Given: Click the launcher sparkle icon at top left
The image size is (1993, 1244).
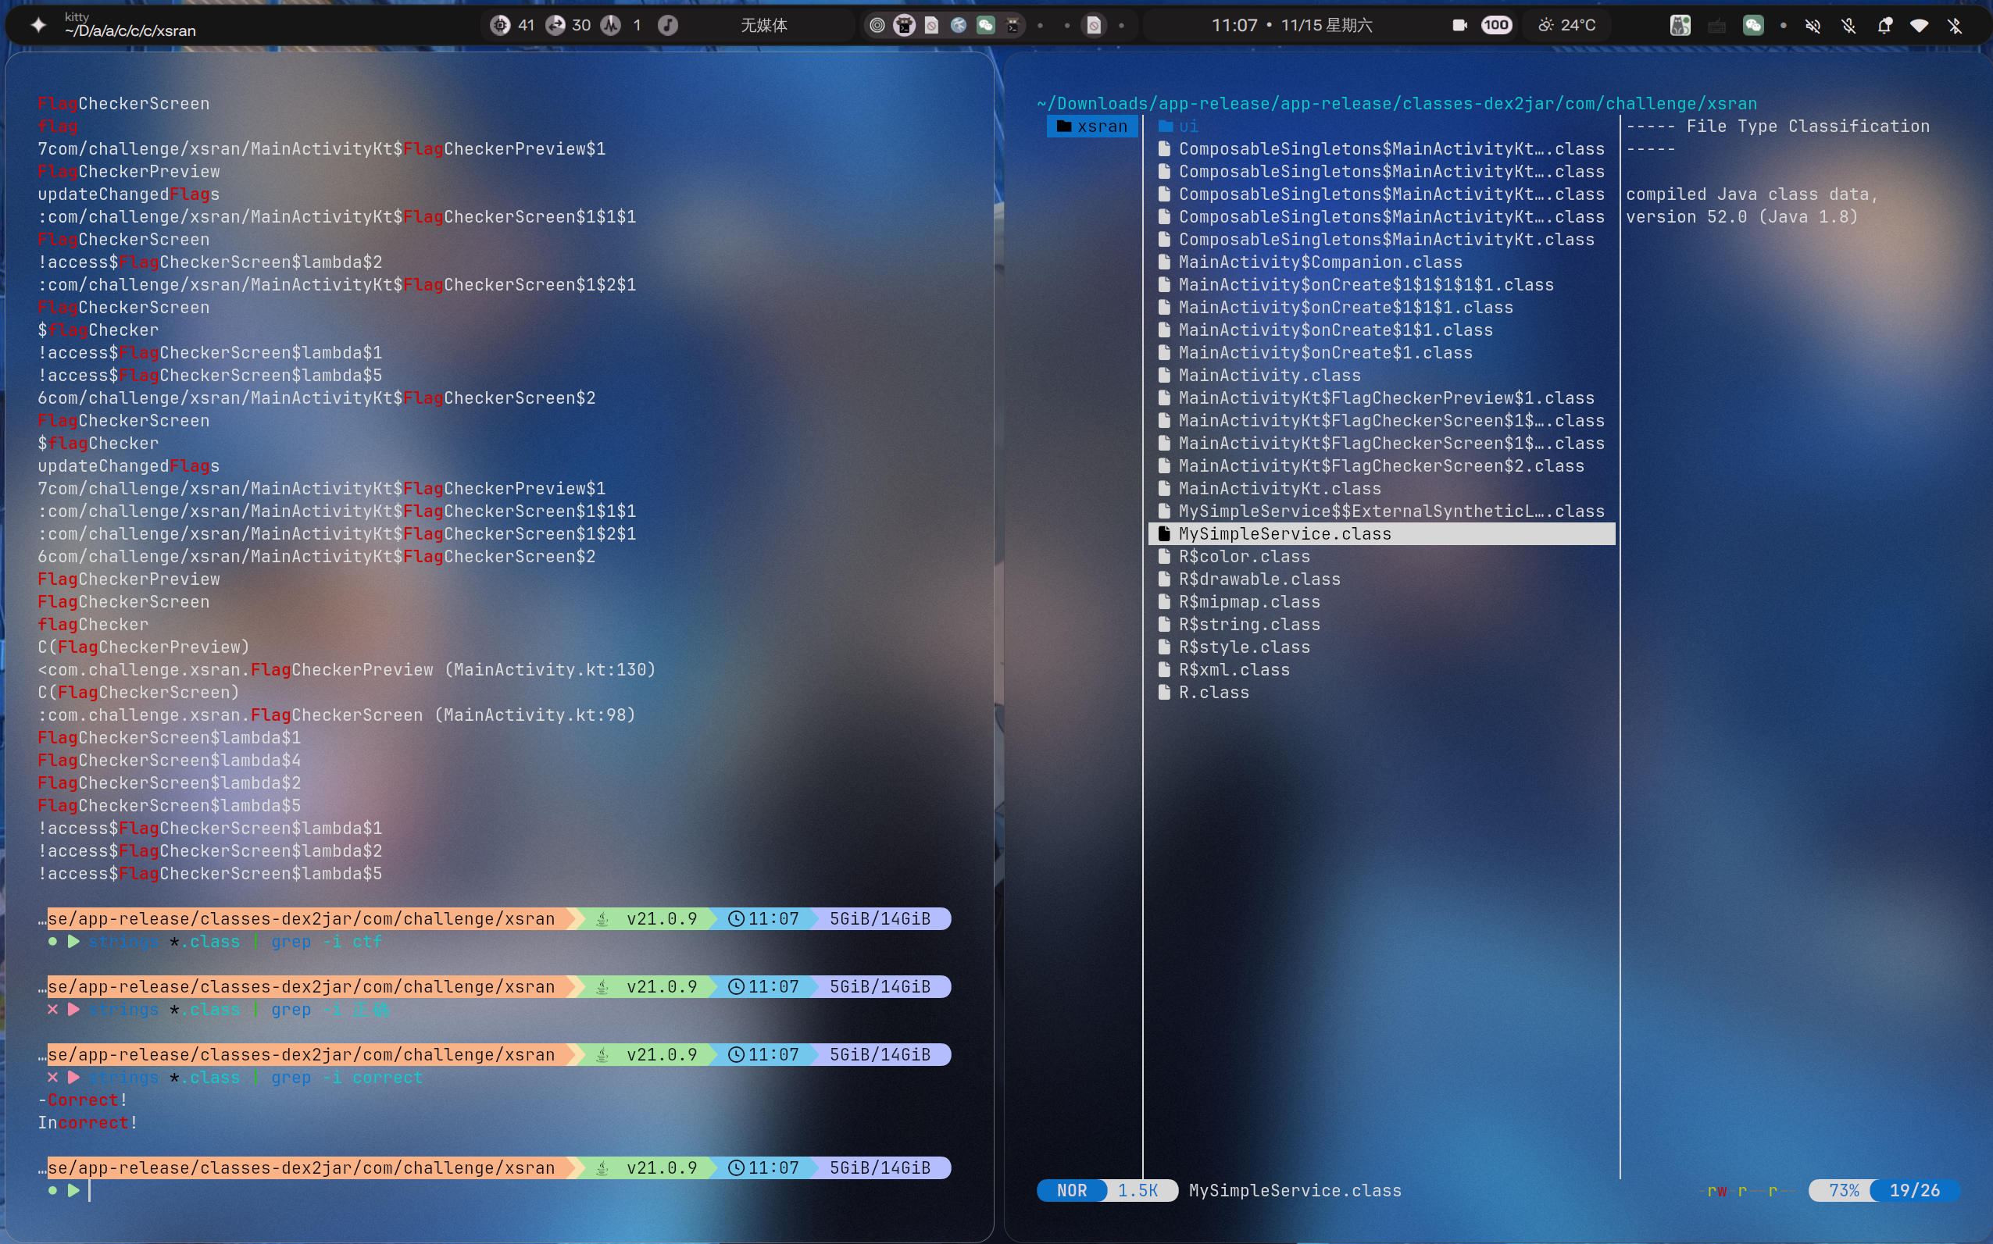Looking at the screenshot, I should tap(38, 26).
